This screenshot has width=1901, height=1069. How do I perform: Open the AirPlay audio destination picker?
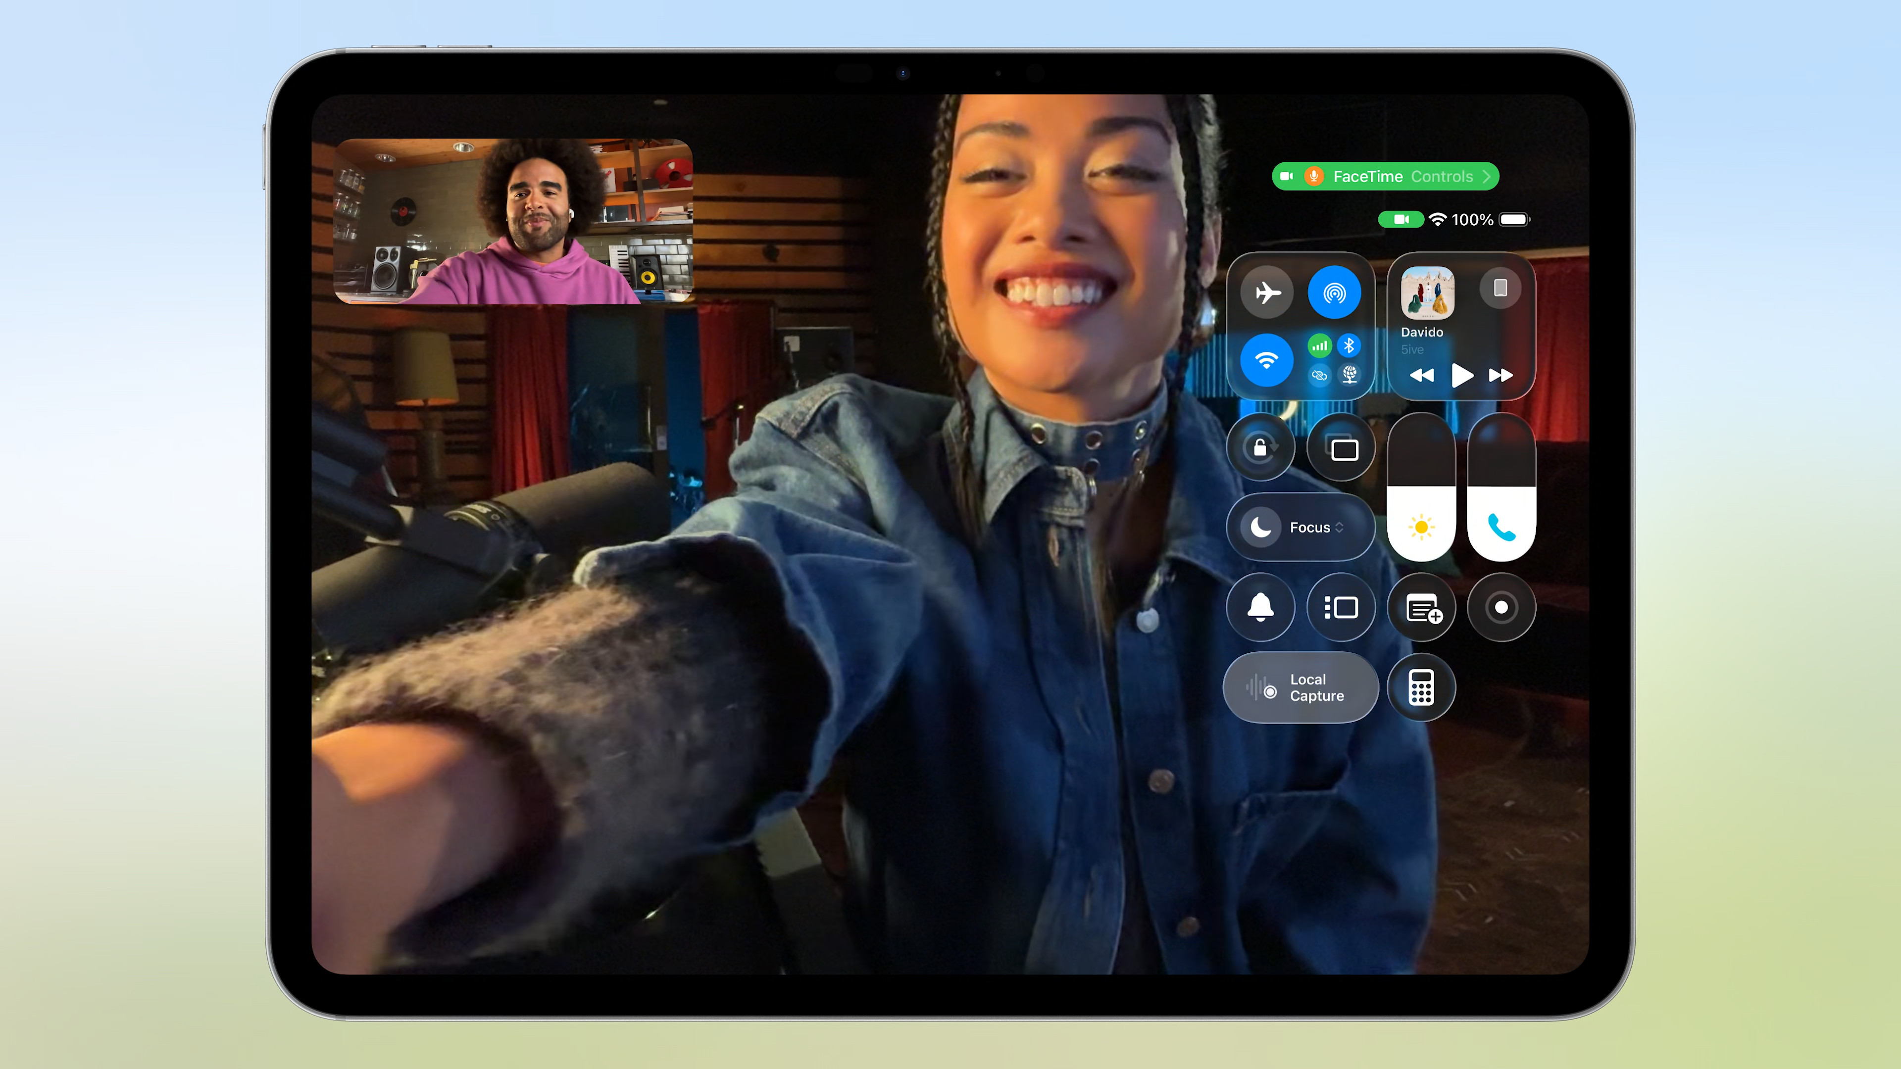(1501, 288)
